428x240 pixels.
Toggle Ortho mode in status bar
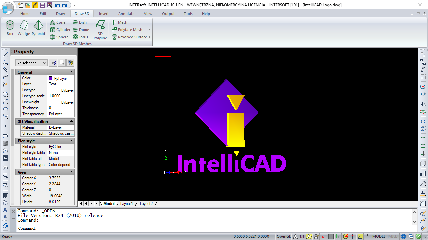pyautogui.click(x=338, y=236)
